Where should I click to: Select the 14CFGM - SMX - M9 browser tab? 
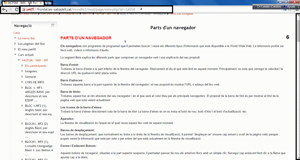(22, 3)
